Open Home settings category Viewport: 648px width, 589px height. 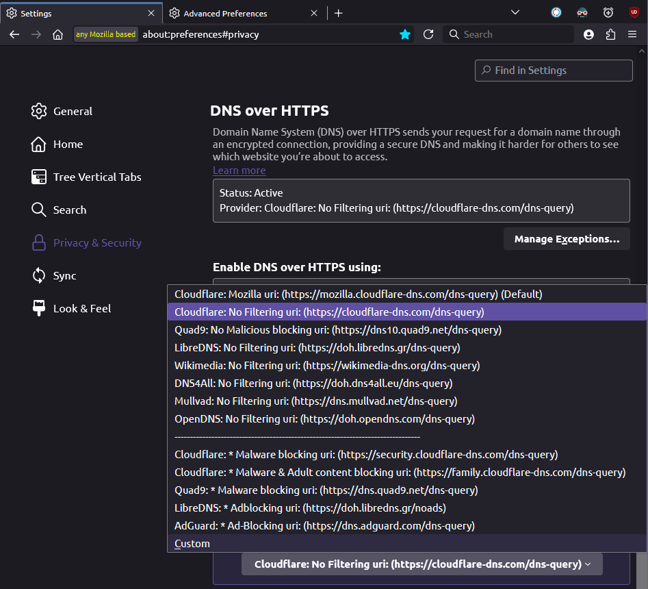[57, 144]
